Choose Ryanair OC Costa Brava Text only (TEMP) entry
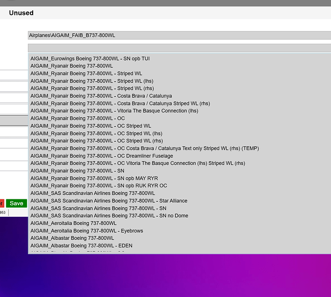 pyautogui.click(x=145, y=148)
